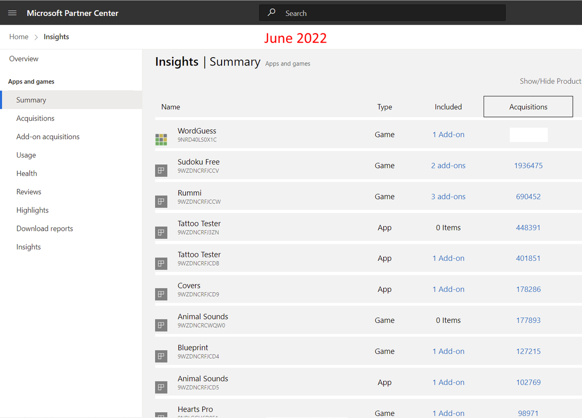Open Health in the sidebar
The image size is (582, 418).
coord(27,174)
